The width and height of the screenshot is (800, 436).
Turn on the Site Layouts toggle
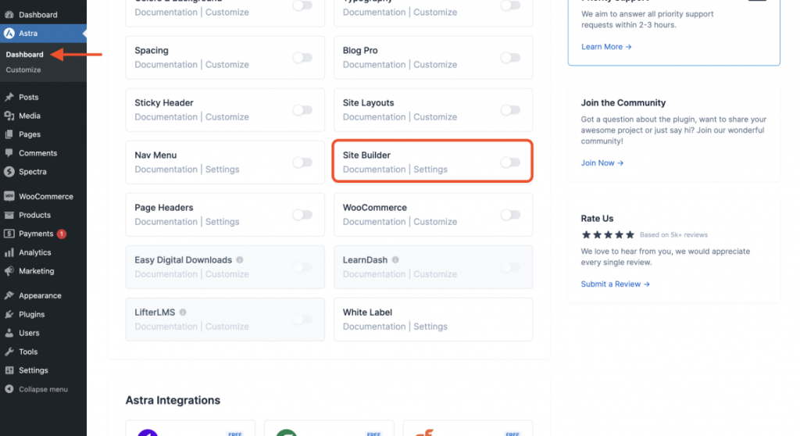(510, 109)
